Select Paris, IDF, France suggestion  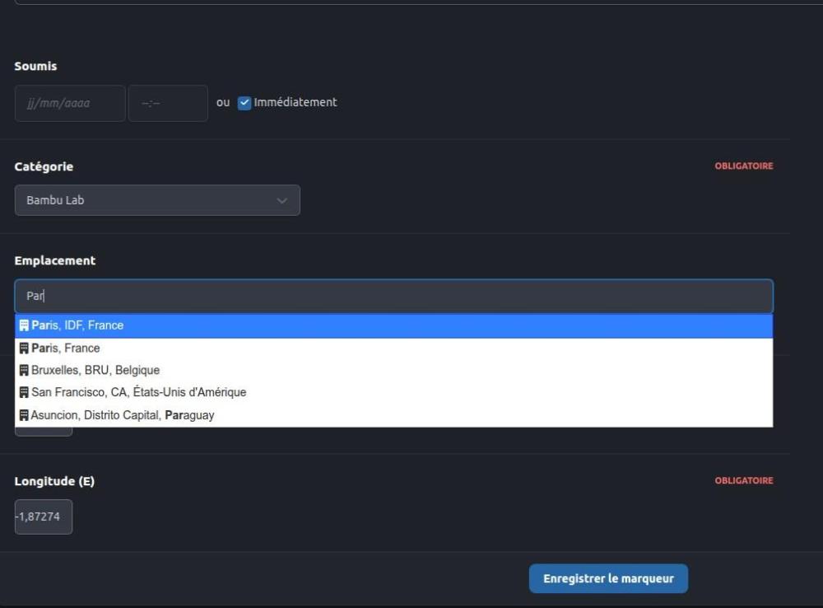point(393,325)
